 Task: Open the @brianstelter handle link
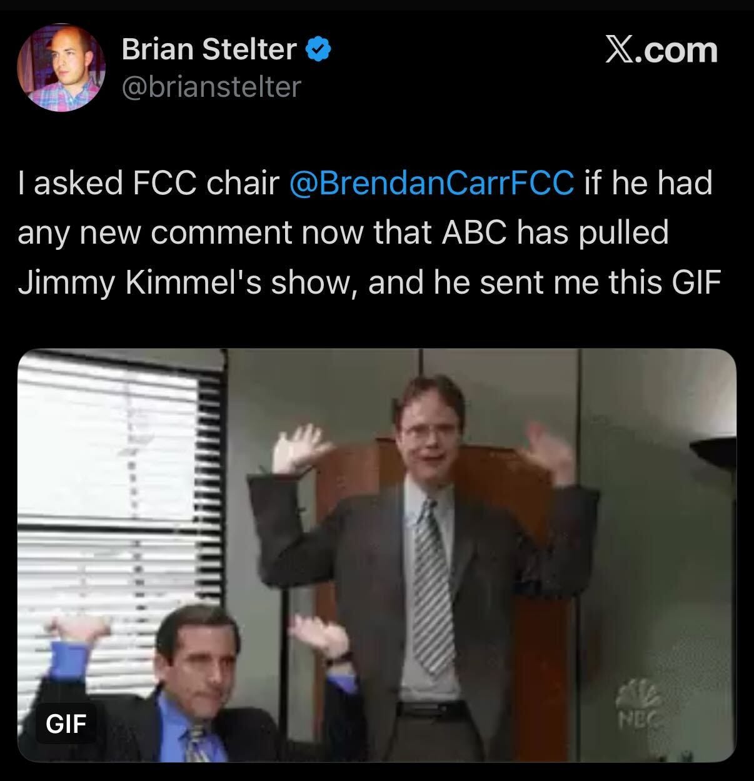211,87
